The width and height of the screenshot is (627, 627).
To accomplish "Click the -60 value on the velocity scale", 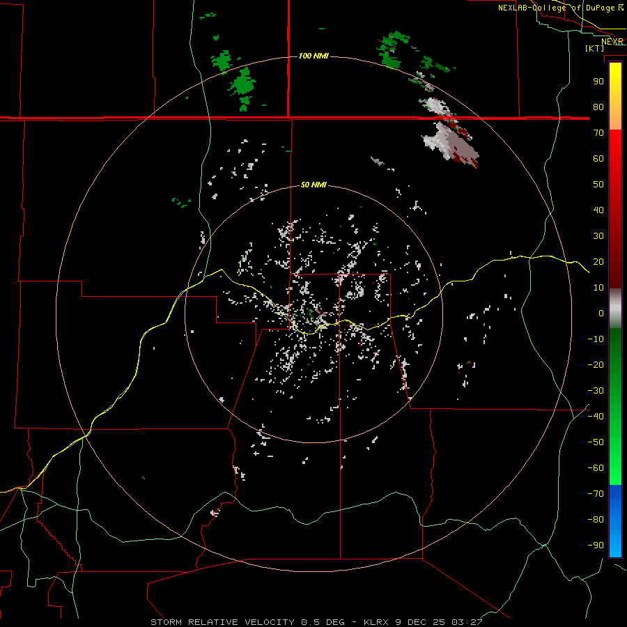I will point(596,468).
